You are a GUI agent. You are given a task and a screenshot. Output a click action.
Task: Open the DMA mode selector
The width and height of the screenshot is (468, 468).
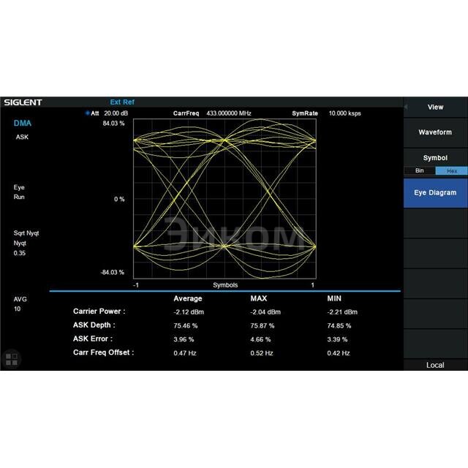coord(23,124)
